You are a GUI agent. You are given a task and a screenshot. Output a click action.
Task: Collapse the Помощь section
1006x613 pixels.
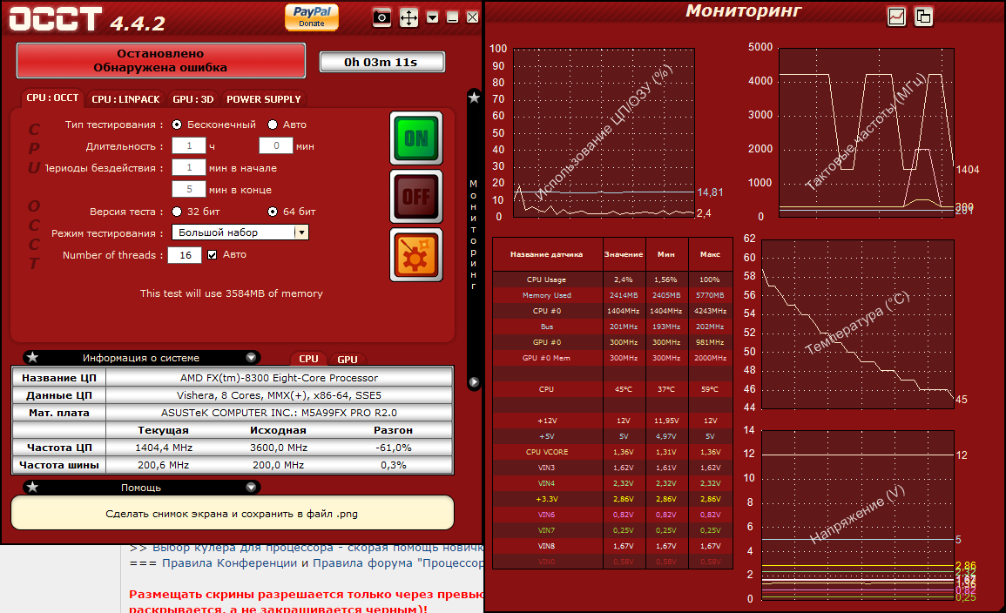[252, 488]
